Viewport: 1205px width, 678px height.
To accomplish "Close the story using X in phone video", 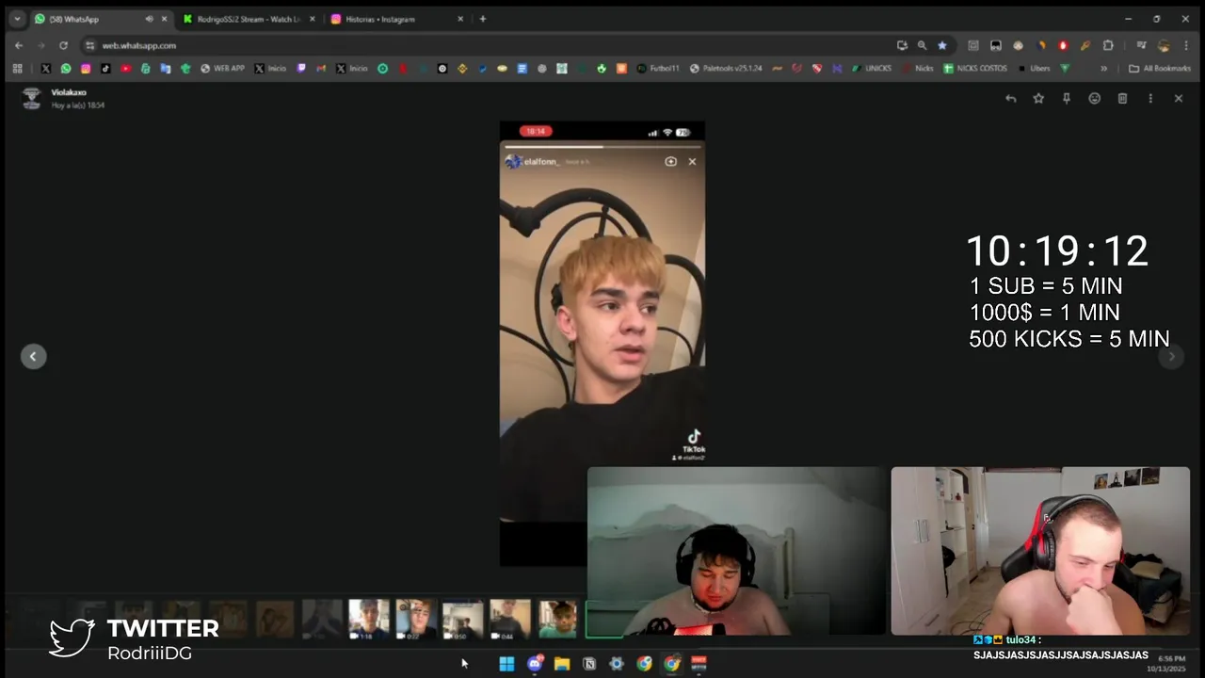I will [692, 161].
